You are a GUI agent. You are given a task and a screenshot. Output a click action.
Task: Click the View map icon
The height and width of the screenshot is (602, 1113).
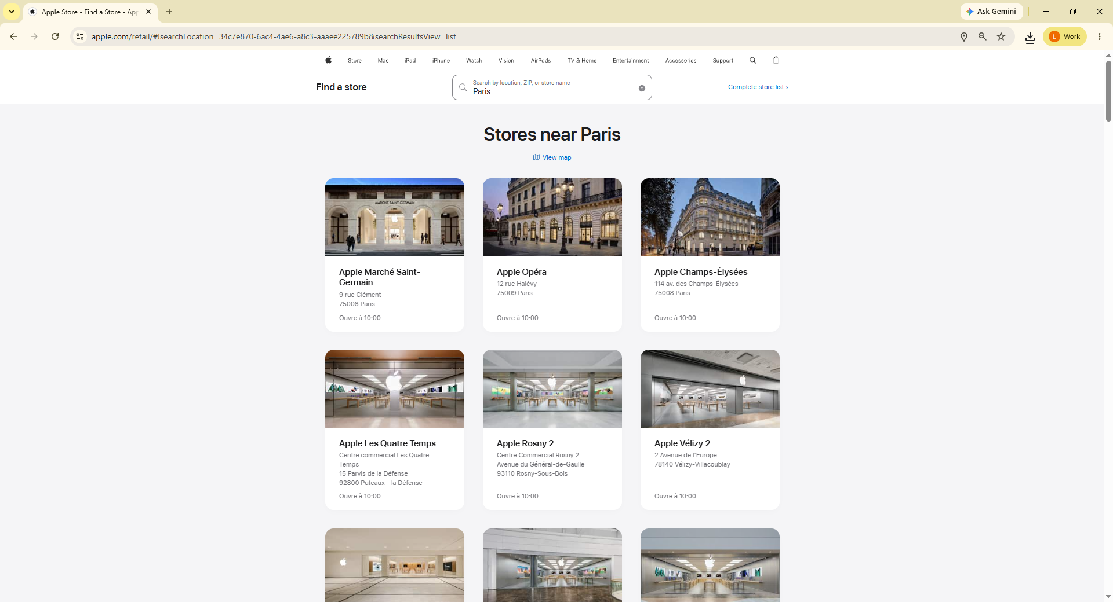[536, 157]
